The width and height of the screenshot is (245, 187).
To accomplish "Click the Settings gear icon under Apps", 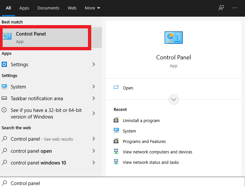I will coord(5,64).
